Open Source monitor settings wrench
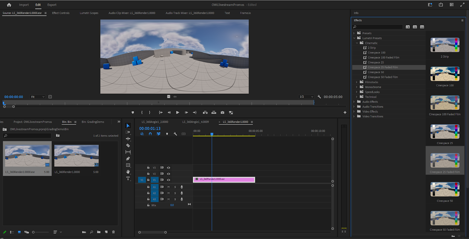The width and height of the screenshot is (469, 239). [319, 97]
